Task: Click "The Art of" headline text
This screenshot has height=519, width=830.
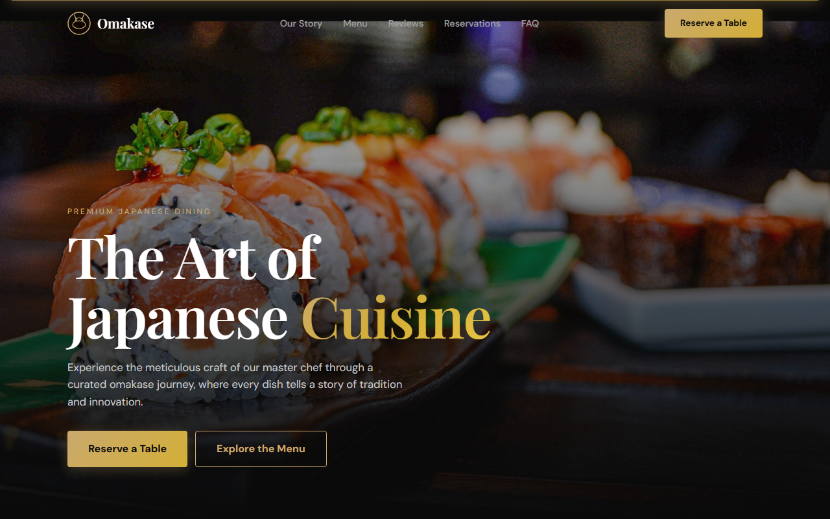Action: pos(194,258)
